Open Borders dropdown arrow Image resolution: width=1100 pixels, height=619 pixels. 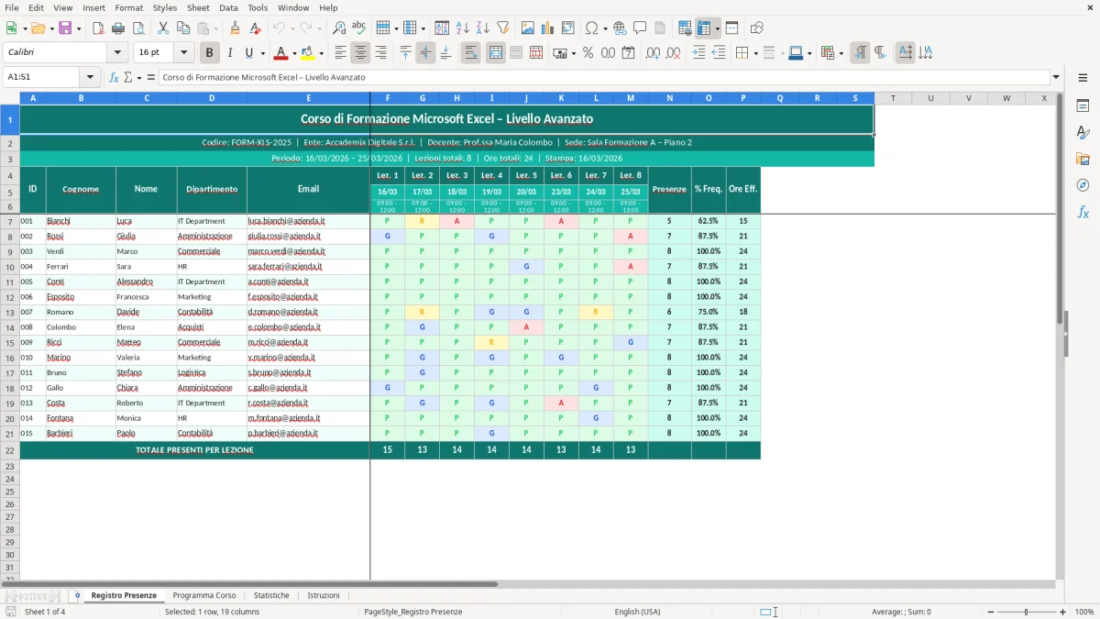pos(755,53)
